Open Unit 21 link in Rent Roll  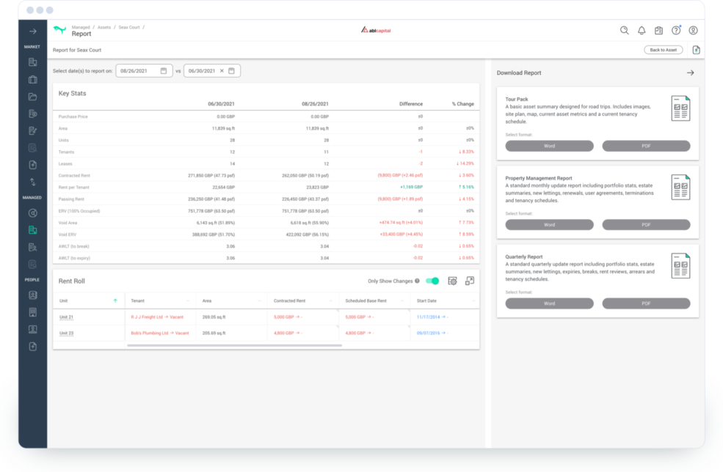tap(66, 317)
